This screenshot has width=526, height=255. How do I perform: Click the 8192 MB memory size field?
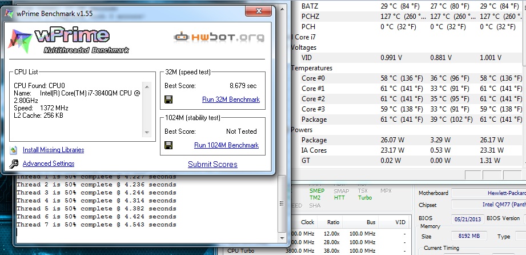469,236
